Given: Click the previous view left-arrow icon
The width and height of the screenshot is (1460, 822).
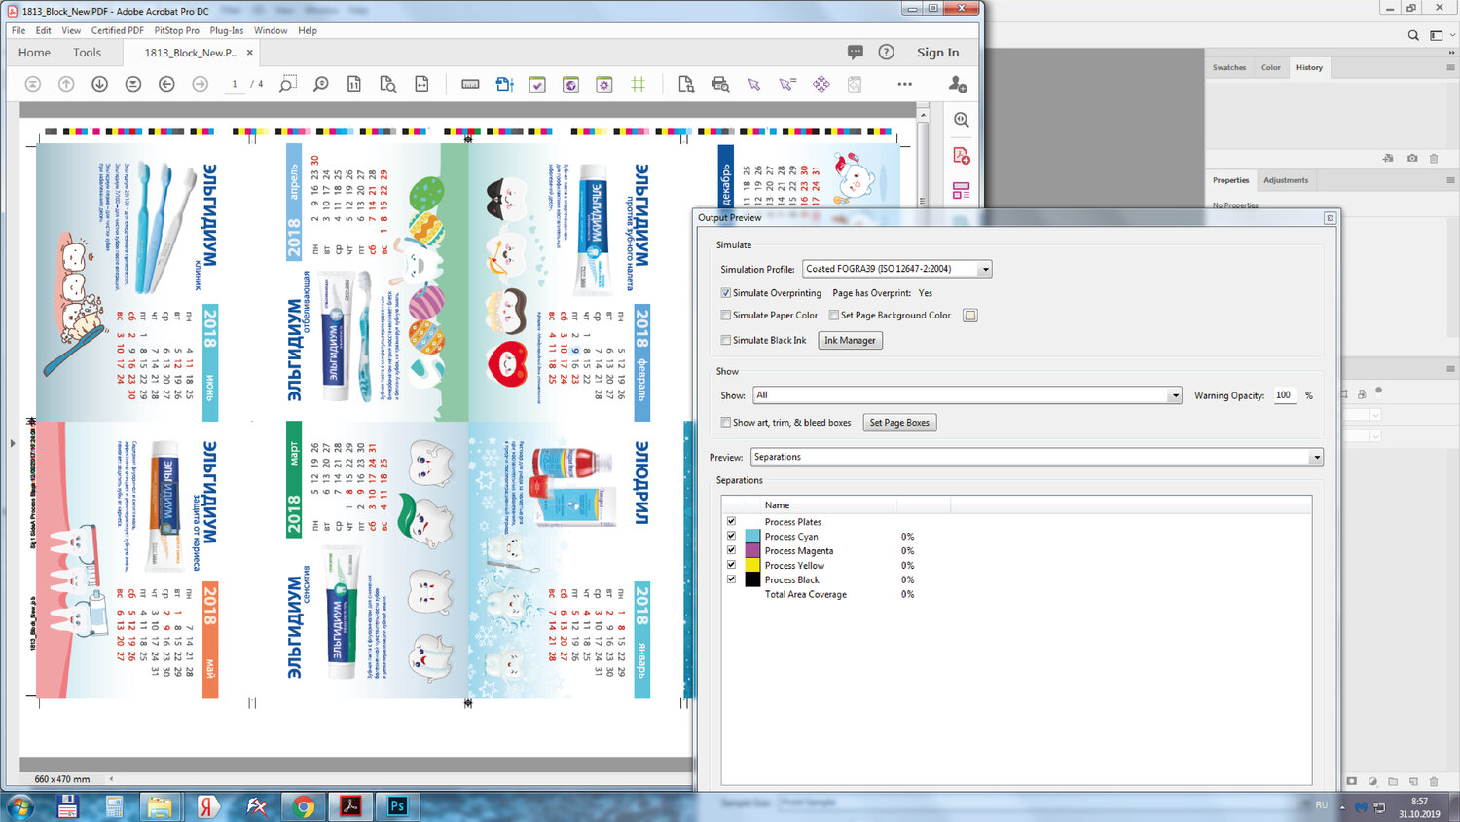Looking at the screenshot, I should click(x=166, y=84).
